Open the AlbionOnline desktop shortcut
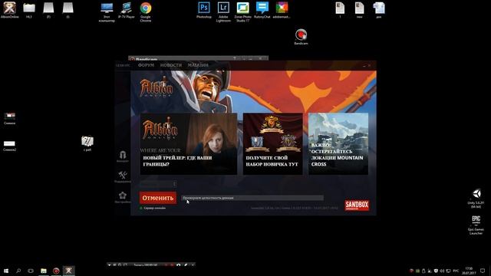The image size is (491, 276). [x=10, y=10]
